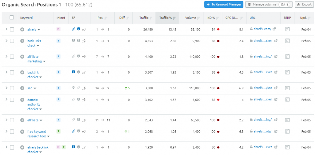This screenshot has width=315, height=155.
Task: Show more SERP features '+6' in 'seo' row
Action: [x=84, y=88]
